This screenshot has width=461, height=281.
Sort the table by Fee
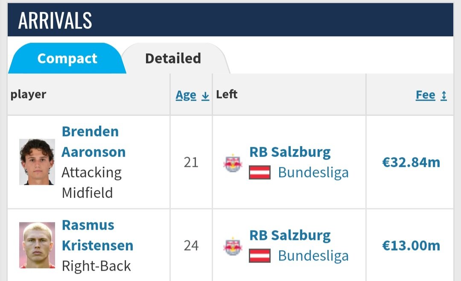click(426, 95)
